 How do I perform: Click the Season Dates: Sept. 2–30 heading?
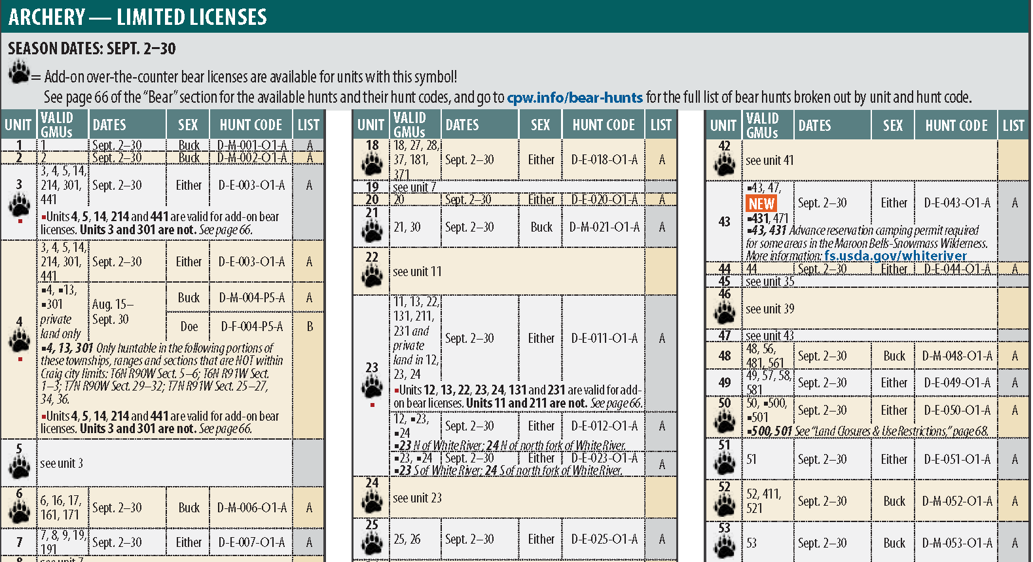coord(92,48)
